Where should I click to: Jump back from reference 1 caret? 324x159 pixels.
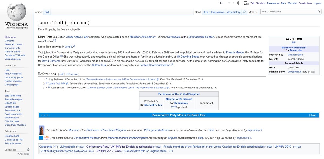click(x=47, y=79)
